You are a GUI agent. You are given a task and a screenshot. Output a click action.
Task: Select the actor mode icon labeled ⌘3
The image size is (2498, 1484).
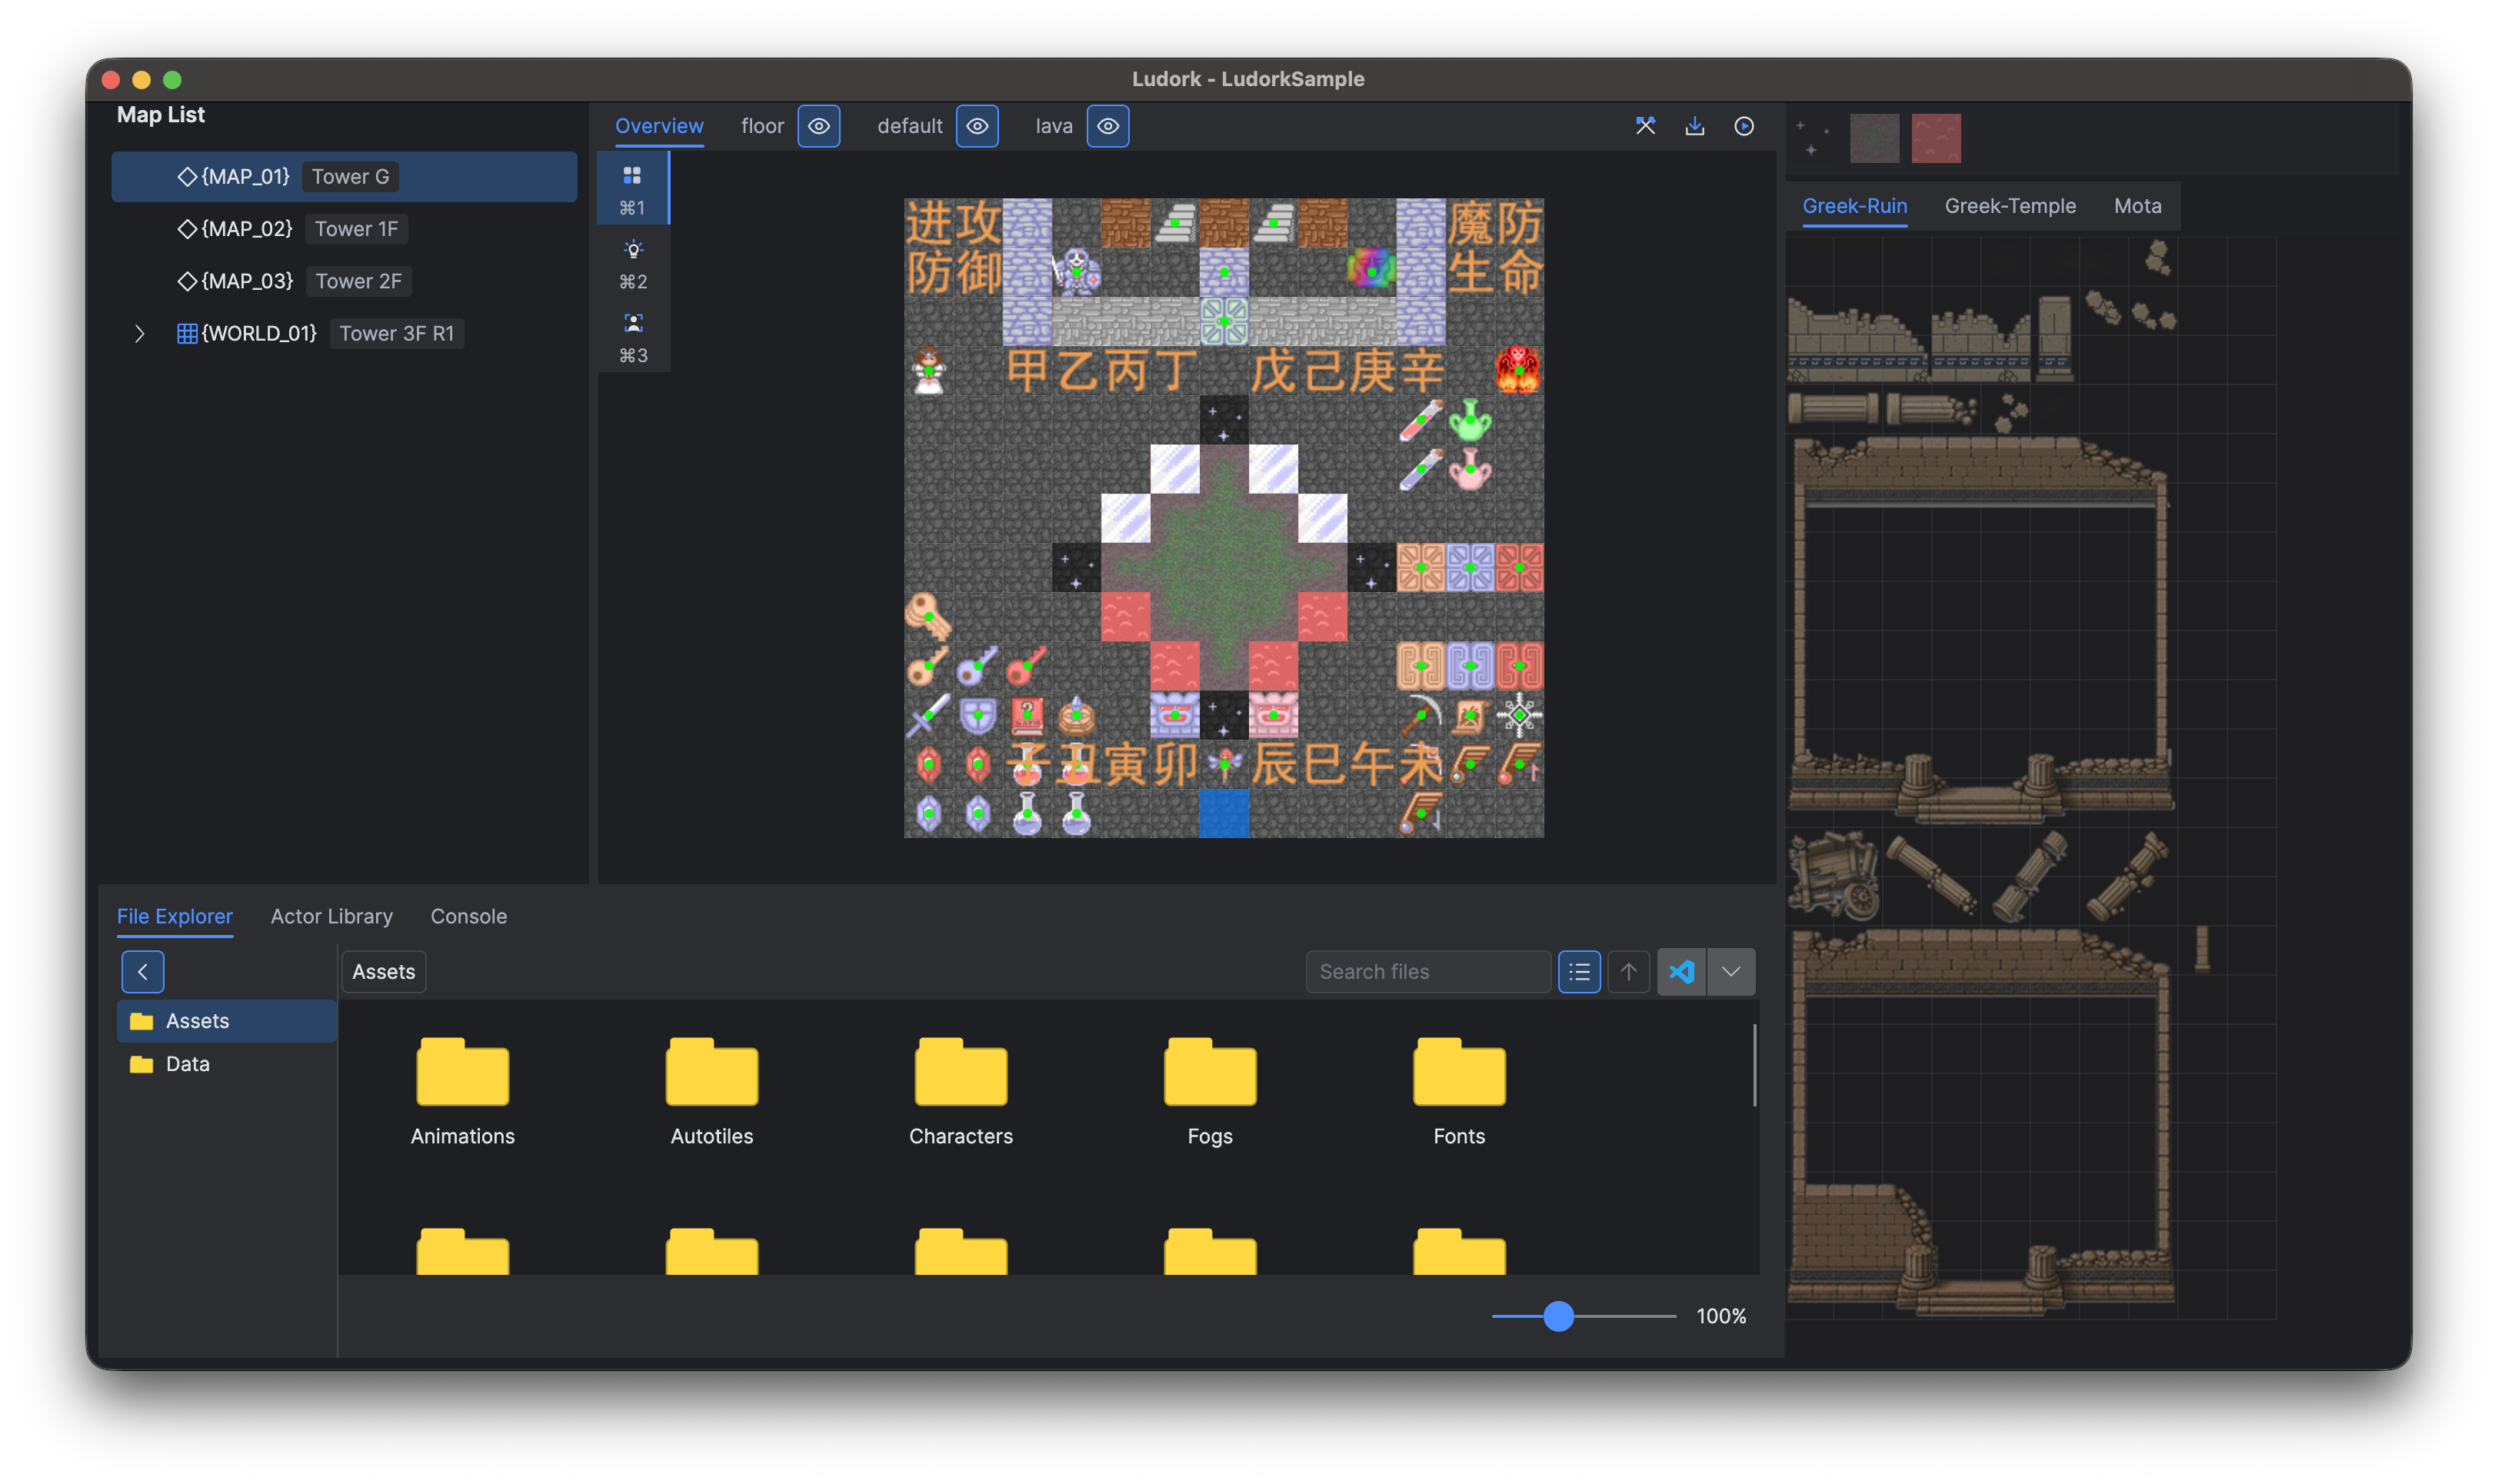(632, 337)
